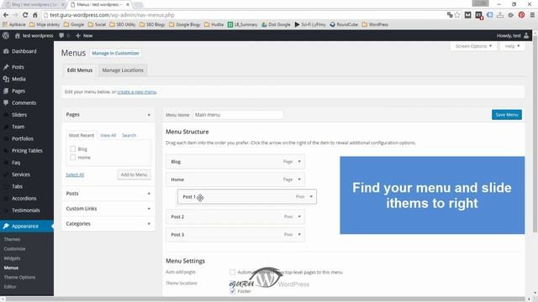This screenshot has height=302, width=538.
Task: Click Menu Name input field
Action: tap(238, 115)
